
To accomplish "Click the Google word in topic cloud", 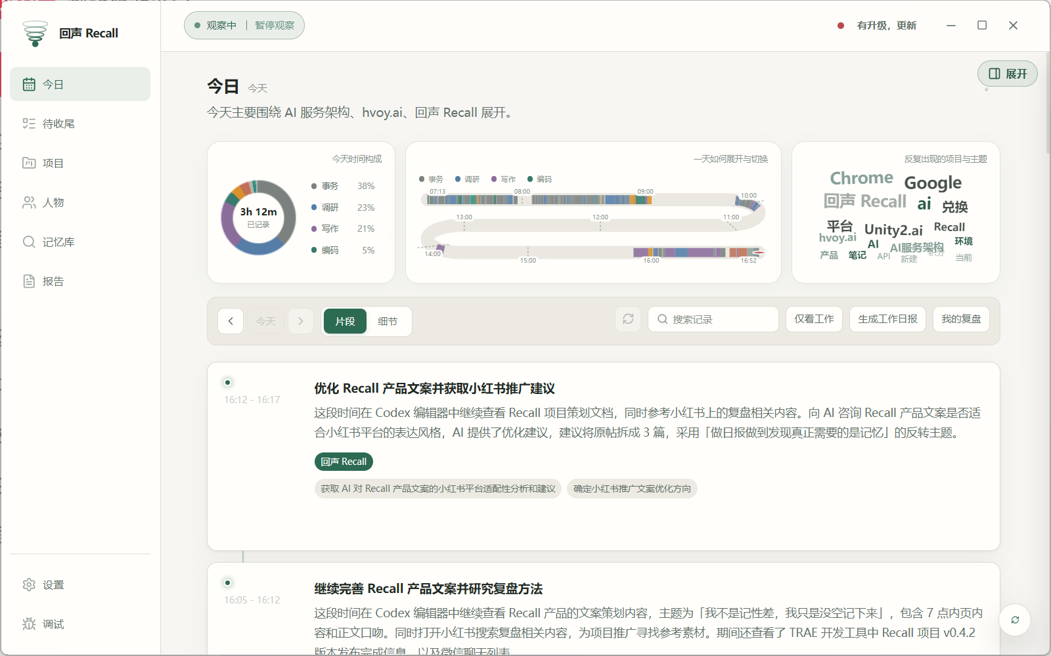I will (933, 183).
